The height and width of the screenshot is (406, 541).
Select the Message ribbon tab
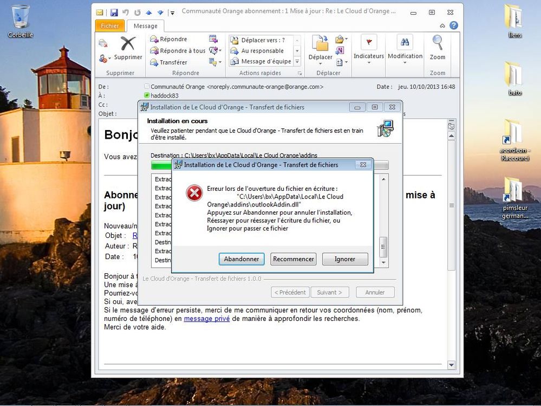click(x=145, y=26)
